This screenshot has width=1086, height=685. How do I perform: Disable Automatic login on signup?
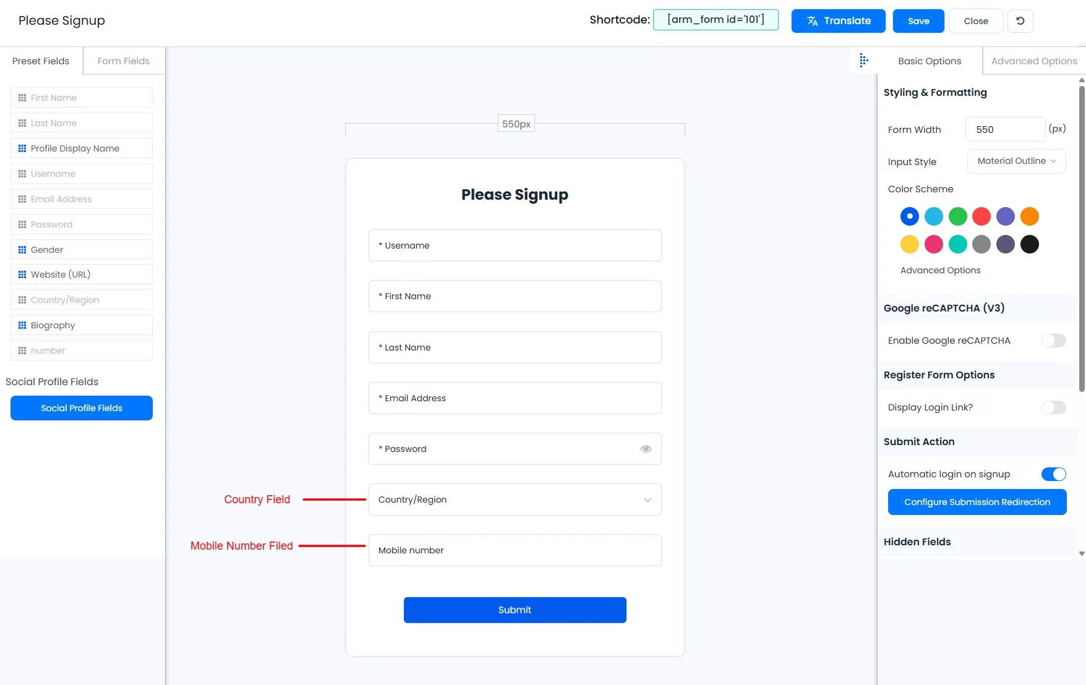pos(1053,474)
